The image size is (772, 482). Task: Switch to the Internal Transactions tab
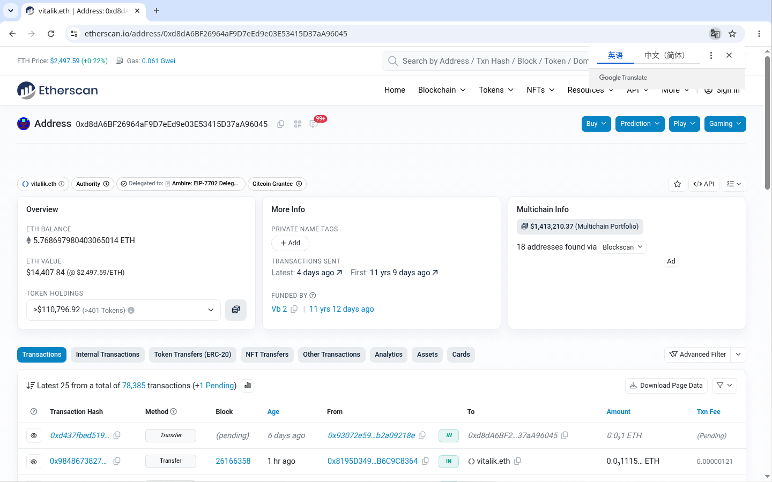click(108, 355)
